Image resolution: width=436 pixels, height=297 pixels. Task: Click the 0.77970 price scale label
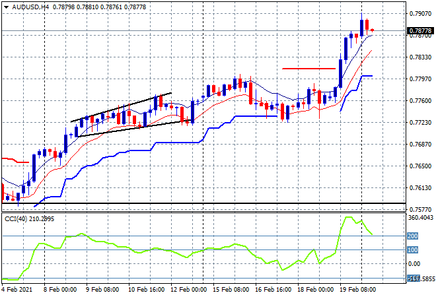(x=420, y=79)
